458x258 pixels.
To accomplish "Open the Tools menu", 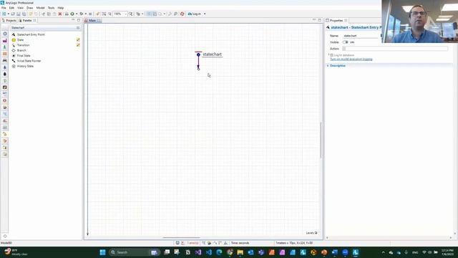I will 51,8.
